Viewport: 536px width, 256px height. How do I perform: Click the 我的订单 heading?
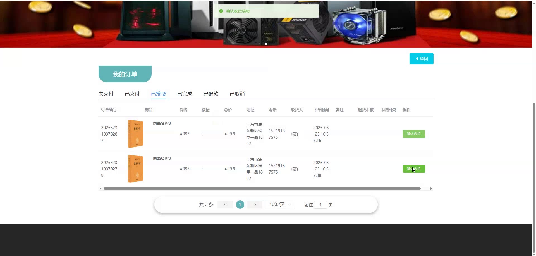coord(125,74)
